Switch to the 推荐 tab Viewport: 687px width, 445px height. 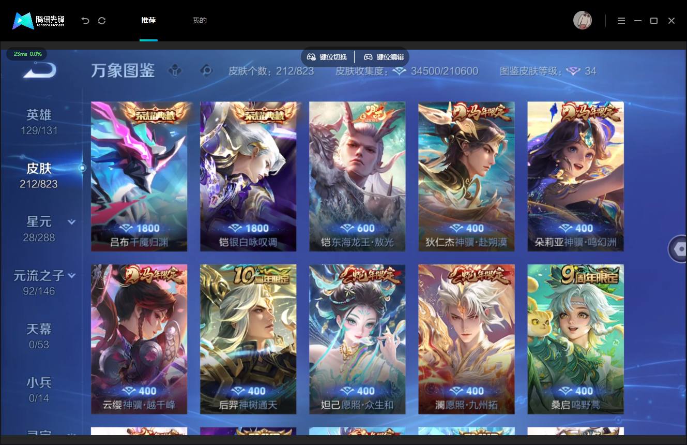pyautogui.click(x=148, y=21)
